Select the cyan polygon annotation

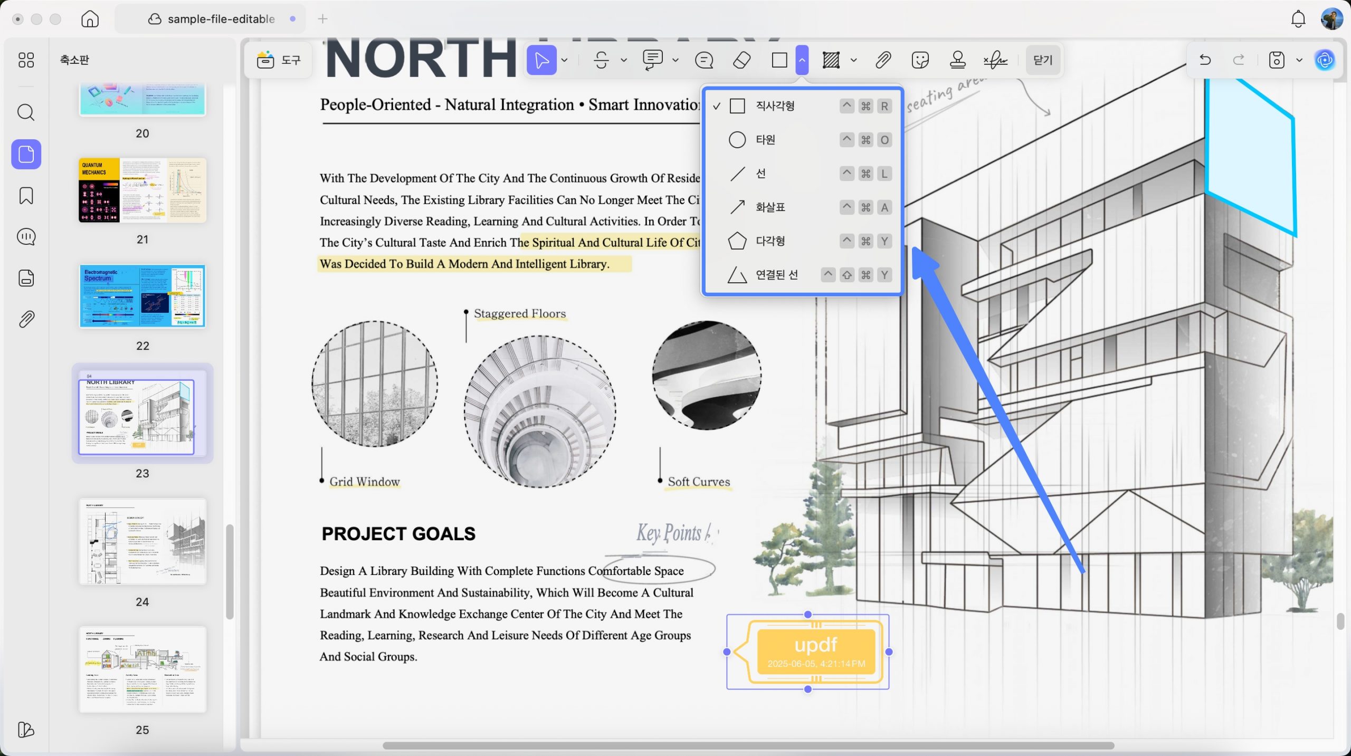point(1250,156)
